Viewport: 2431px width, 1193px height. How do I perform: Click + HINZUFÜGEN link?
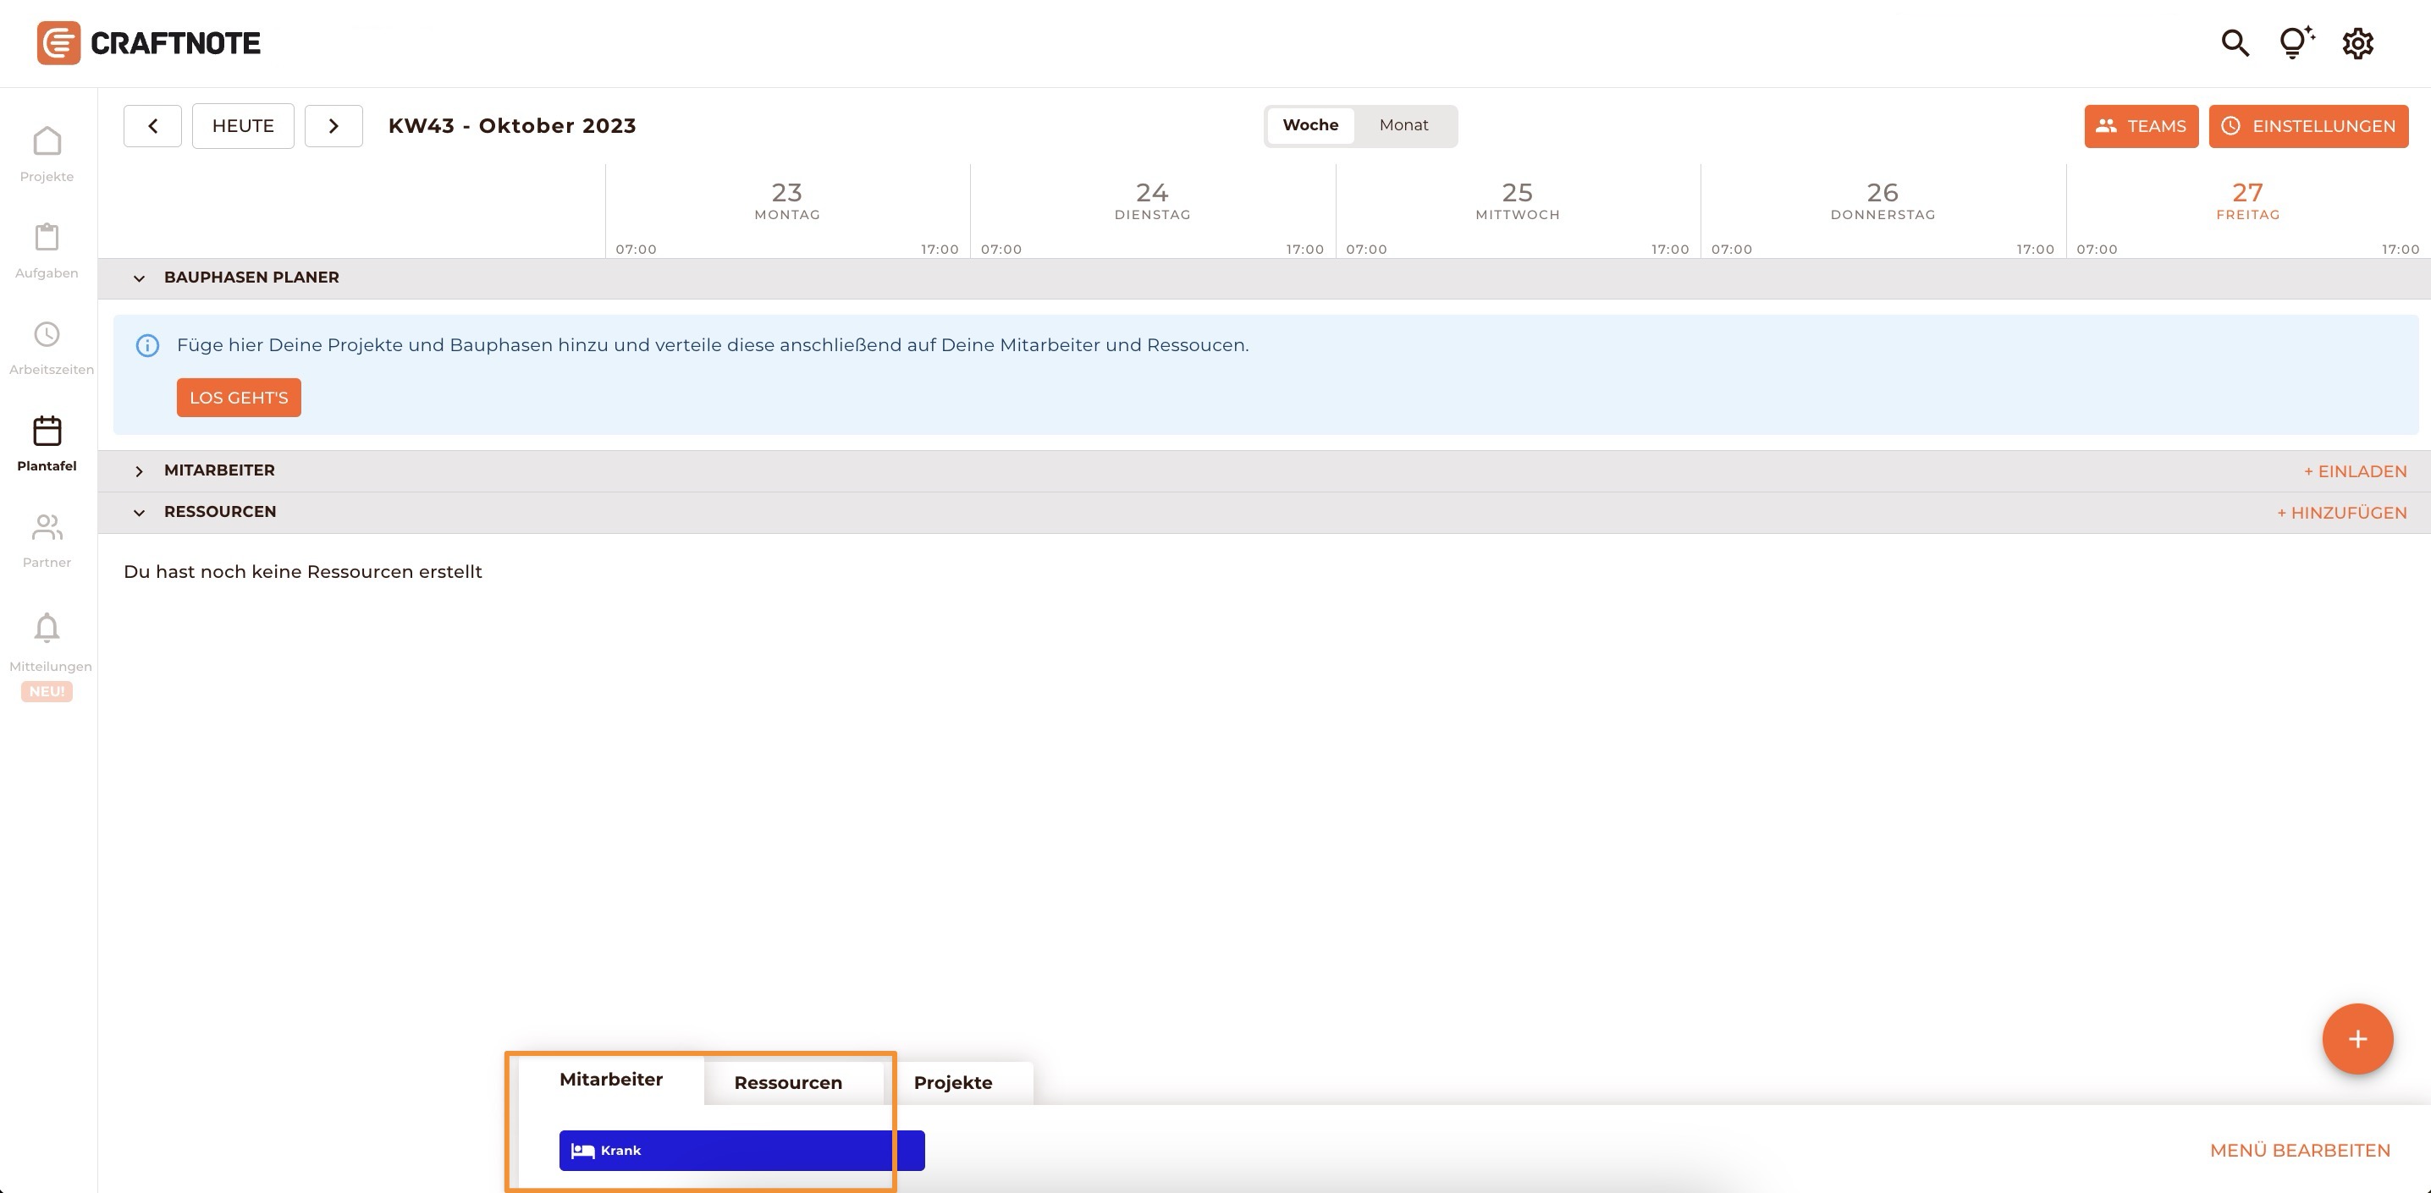point(2341,513)
